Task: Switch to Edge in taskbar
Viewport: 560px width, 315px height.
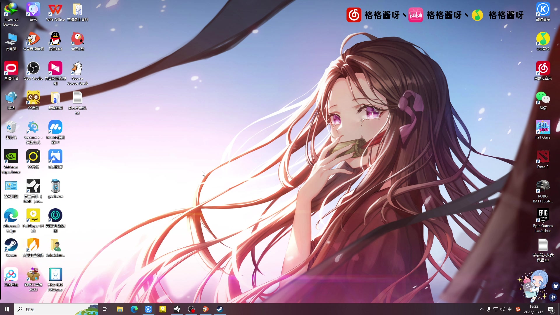Action: coord(134,309)
